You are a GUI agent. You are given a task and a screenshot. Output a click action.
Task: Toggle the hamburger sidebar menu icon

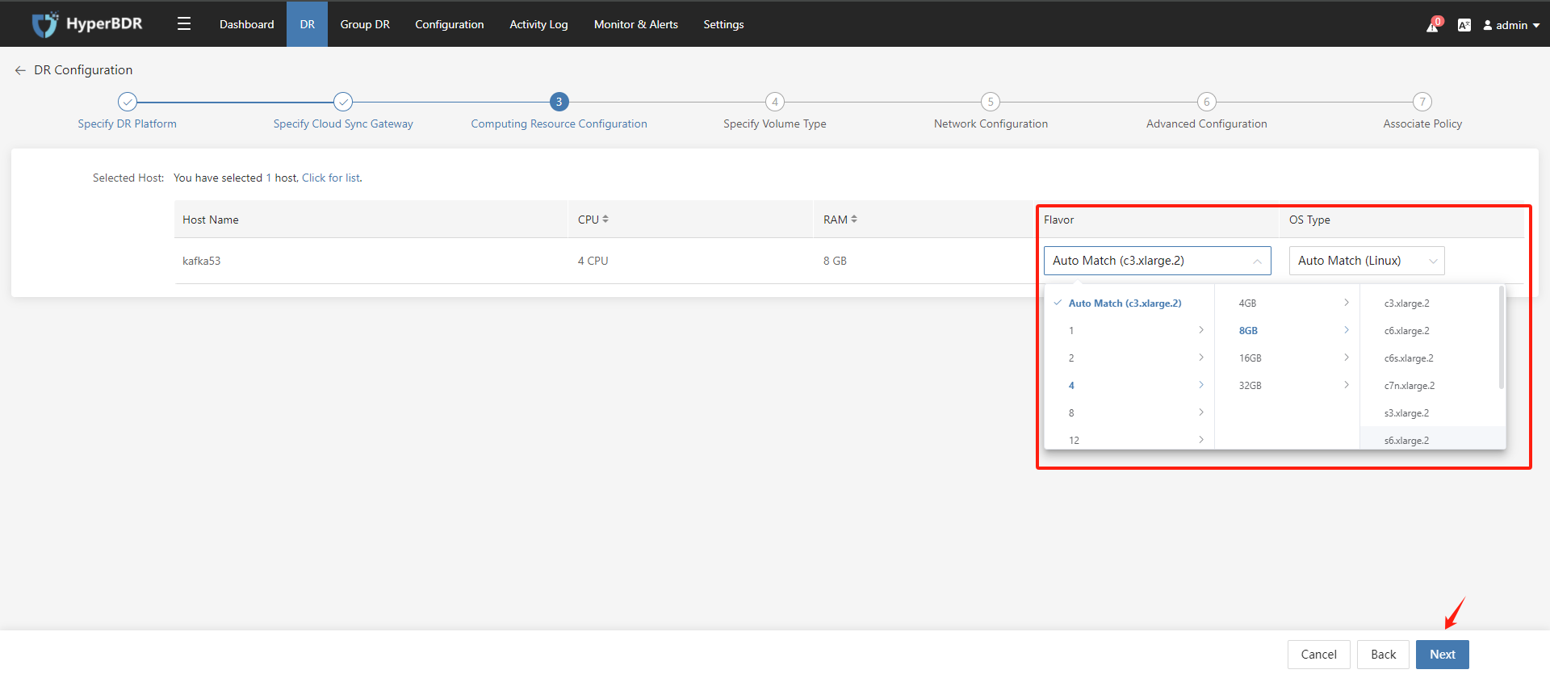pyautogui.click(x=184, y=24)
